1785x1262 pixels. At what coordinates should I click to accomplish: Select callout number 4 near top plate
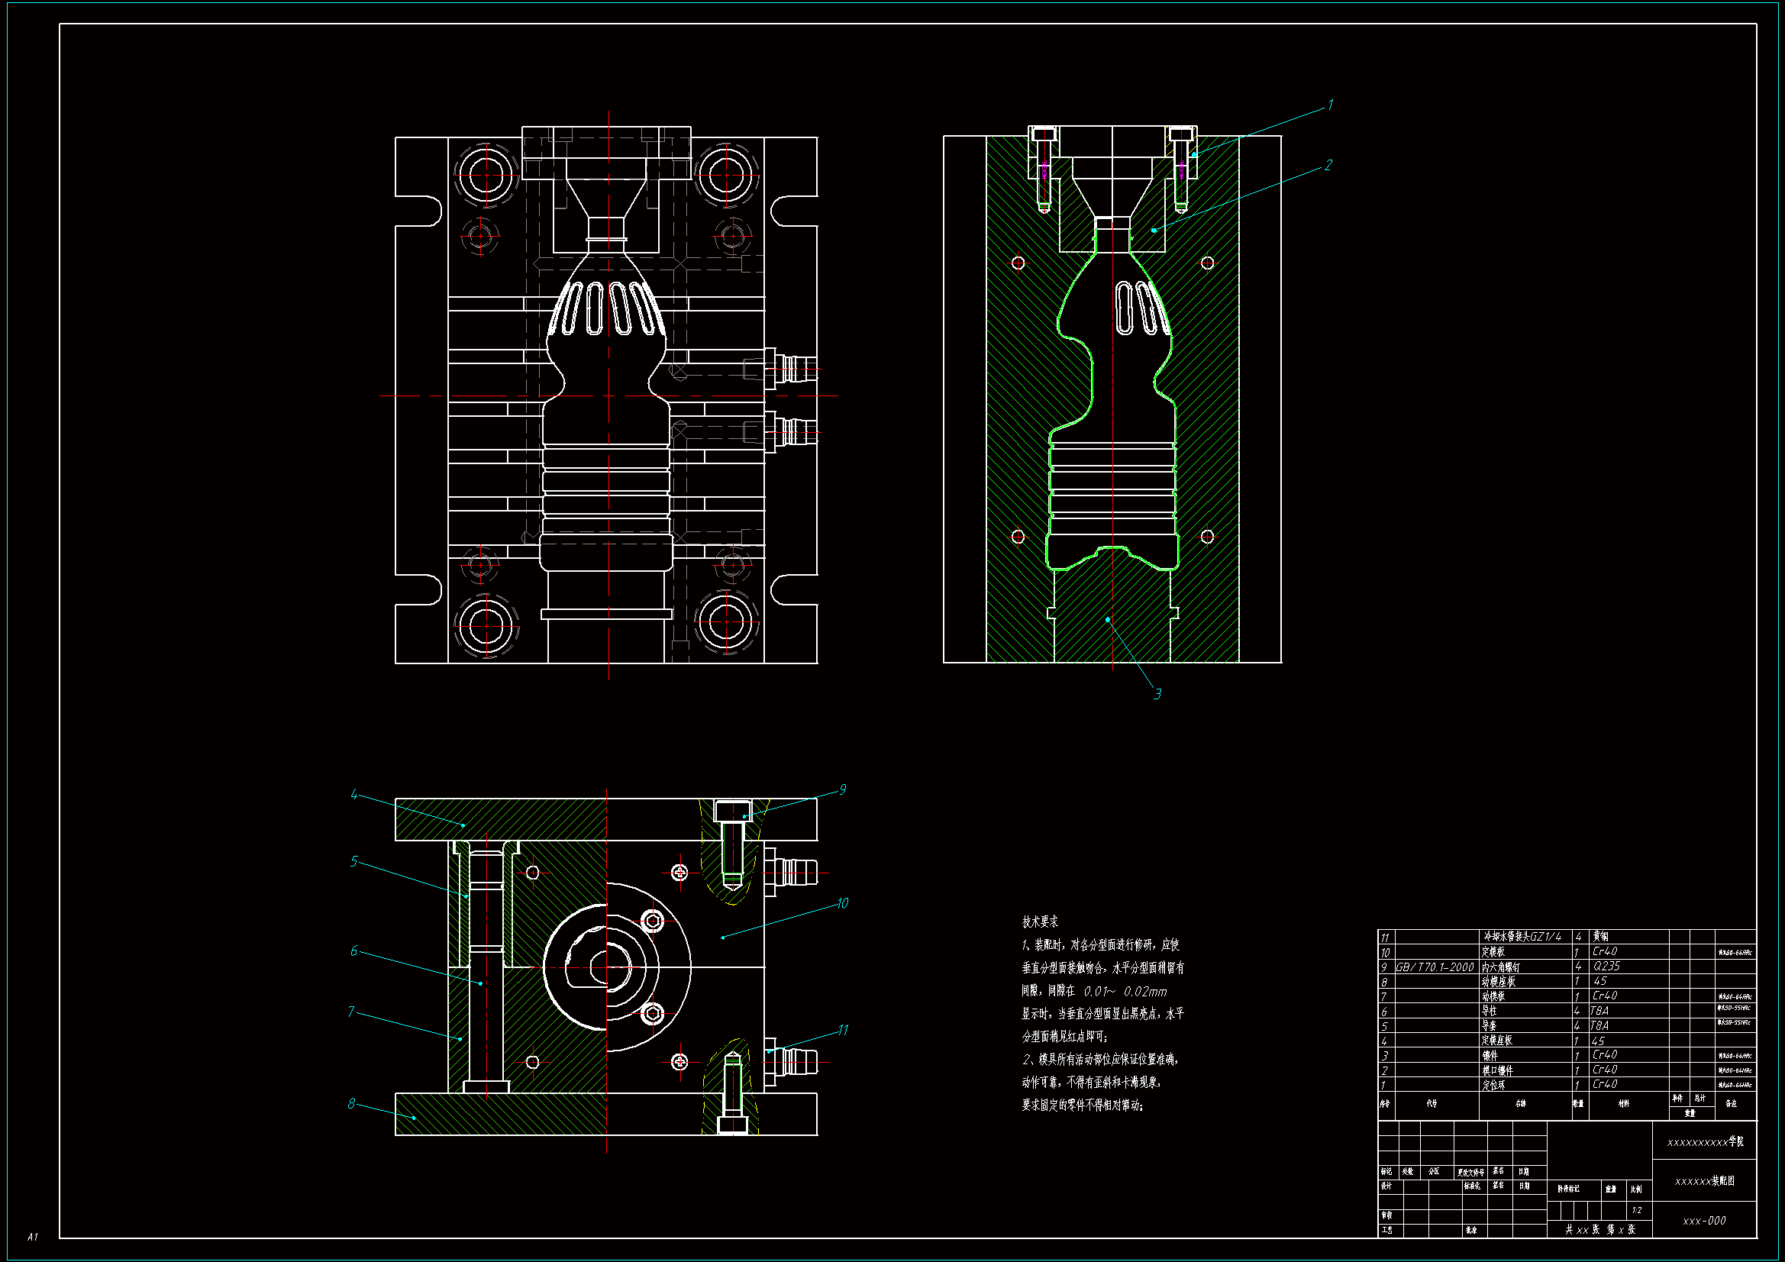(354, 794)
